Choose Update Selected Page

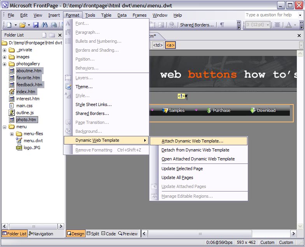tap(198, 169)
